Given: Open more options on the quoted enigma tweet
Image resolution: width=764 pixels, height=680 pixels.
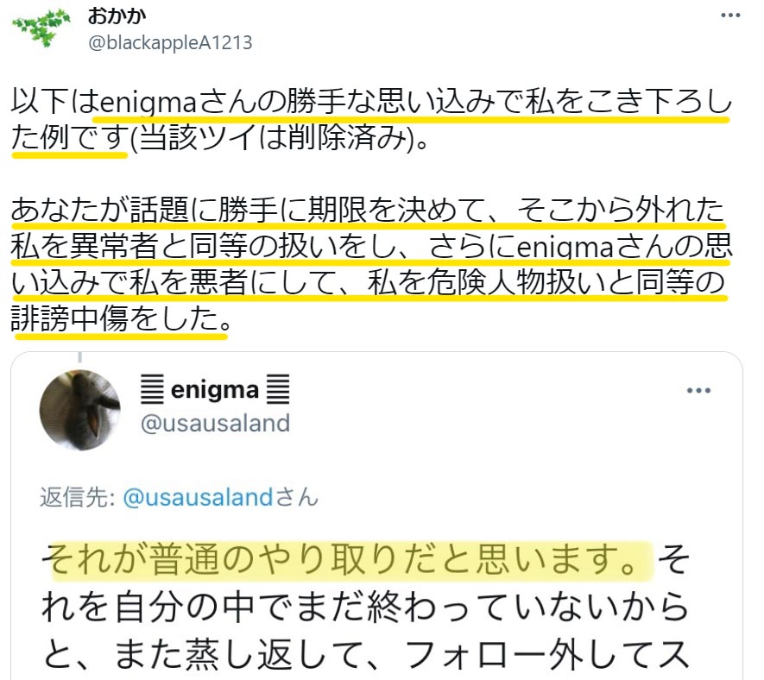Looking at the screenshot, I should 698,390.
